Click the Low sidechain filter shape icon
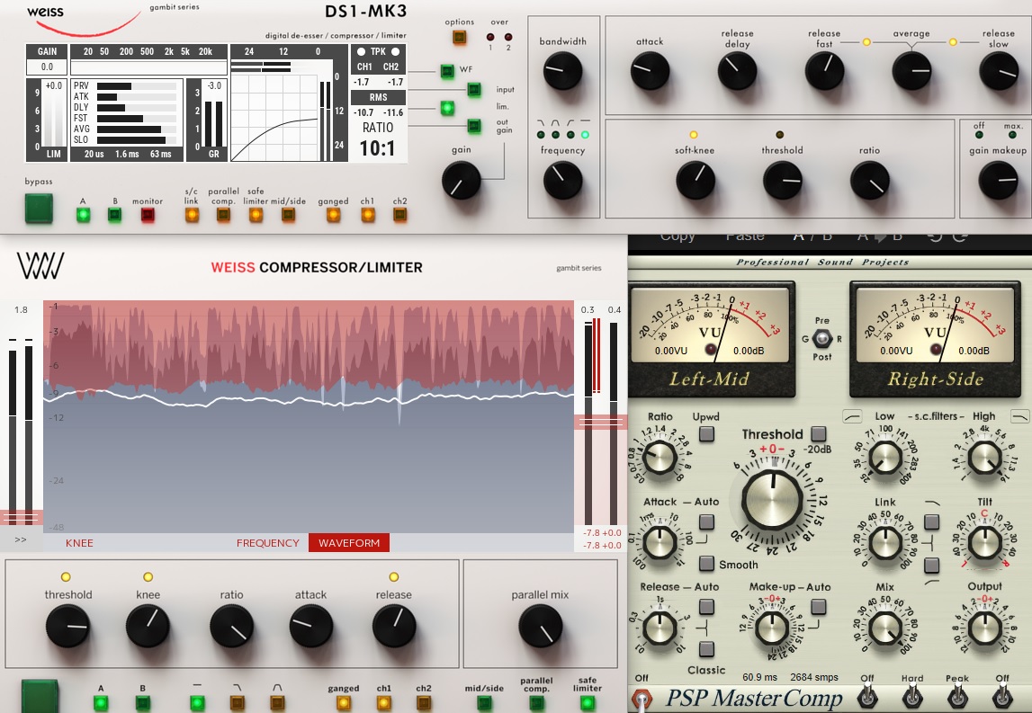 (852, 416)
